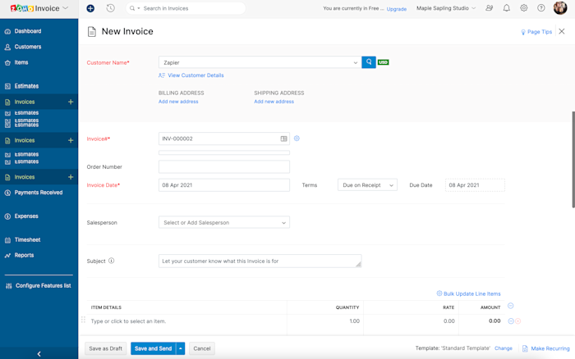Screen dimensions: 575x359
Task: Click Save as Draft
Action: (106, 348)
